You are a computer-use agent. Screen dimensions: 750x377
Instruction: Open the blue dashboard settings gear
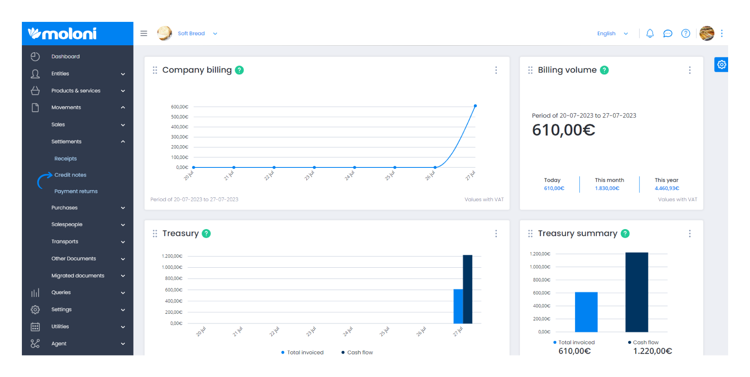[721, 64]
